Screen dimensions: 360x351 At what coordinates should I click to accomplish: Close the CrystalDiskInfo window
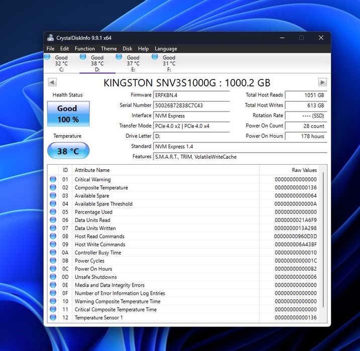pos(321,38)
